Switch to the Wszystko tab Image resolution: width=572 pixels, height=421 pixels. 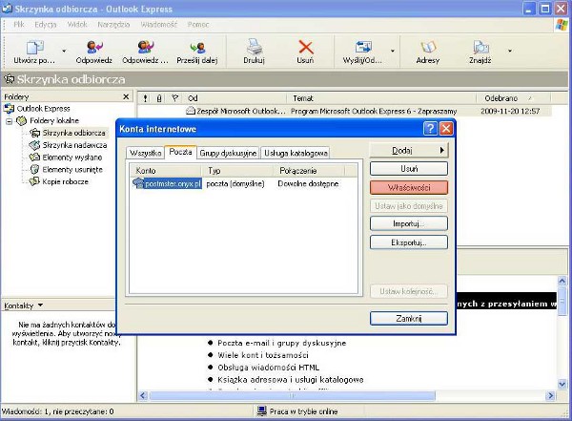point(146,153)
